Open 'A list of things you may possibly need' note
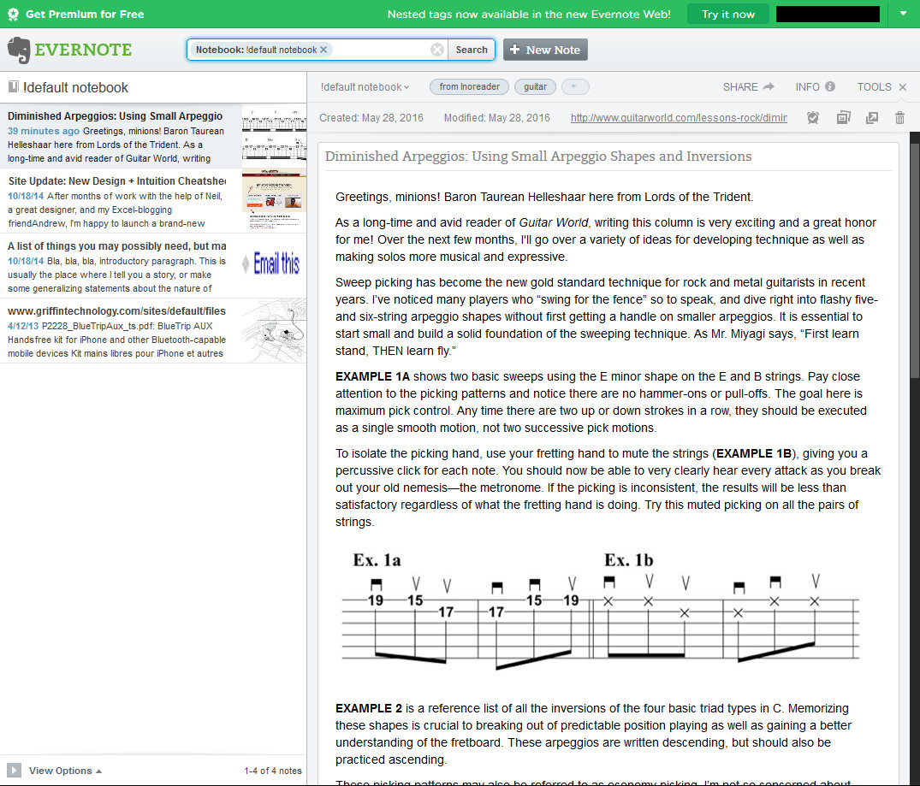Viewport: 920px width, 786px height. (153, 266)
